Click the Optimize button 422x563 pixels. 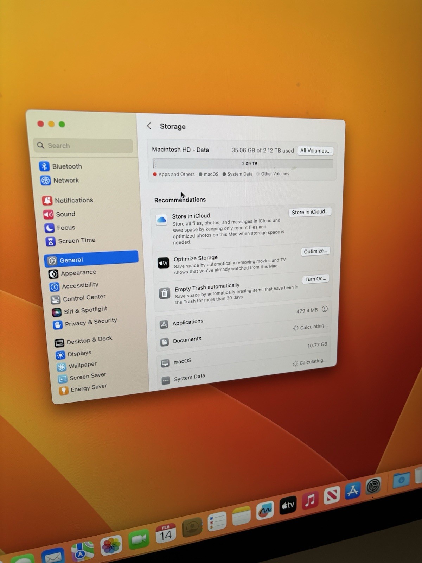[x=315, y=251]
